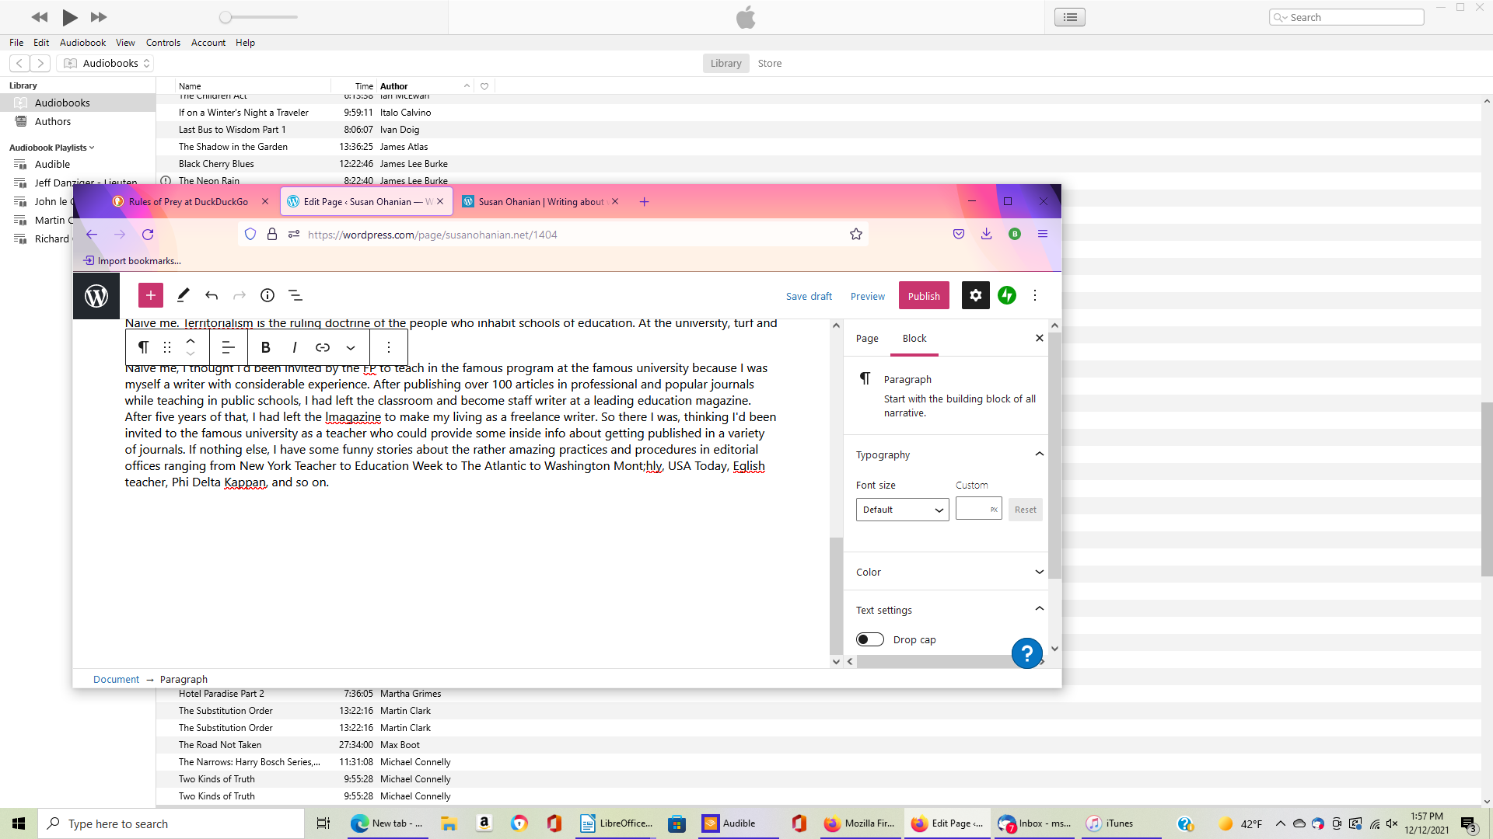Click the Save draft link
Image resolution: width=1493 pixels, height=839 pixels.
coord(809,296)
